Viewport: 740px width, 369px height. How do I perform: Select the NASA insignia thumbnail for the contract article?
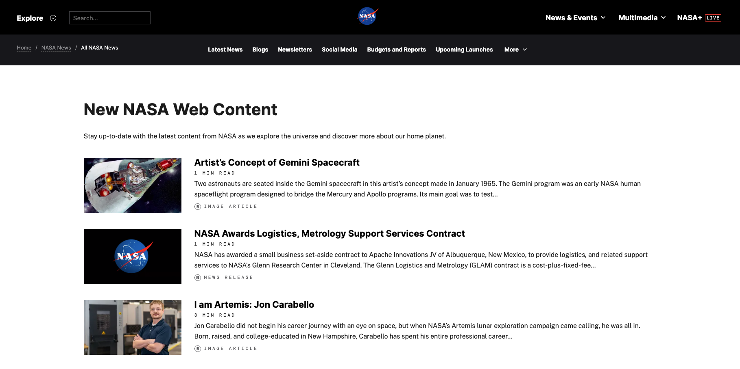click(x=132, y=256)
